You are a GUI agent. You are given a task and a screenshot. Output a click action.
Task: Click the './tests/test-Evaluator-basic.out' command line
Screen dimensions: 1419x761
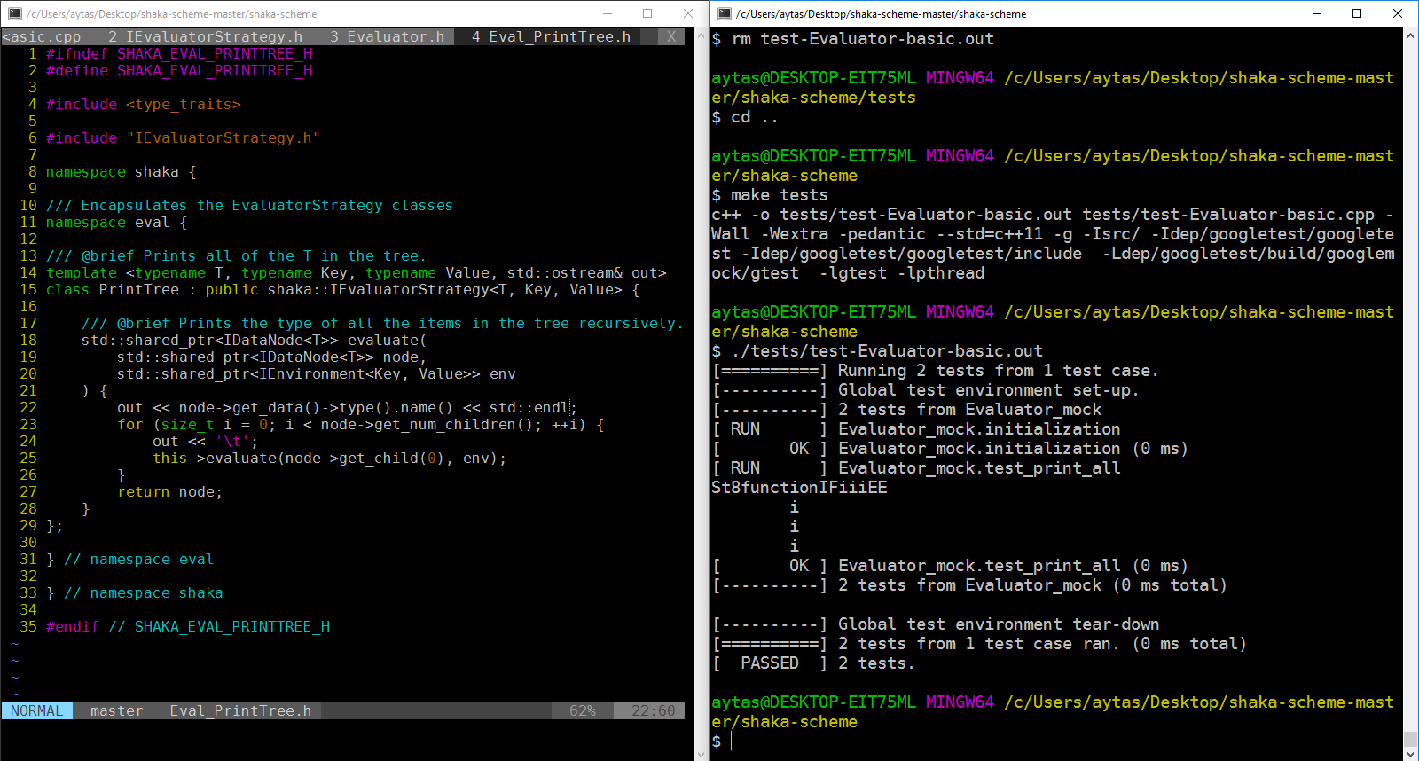tap(878, 350)
